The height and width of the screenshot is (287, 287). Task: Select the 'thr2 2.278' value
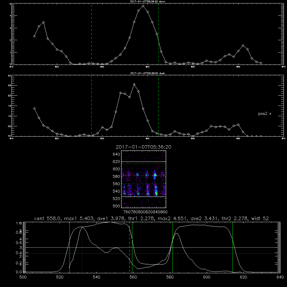(x=235, y=218)
